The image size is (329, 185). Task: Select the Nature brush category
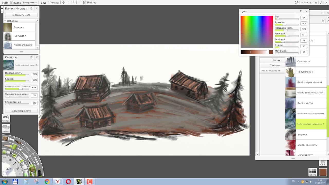tap(272, 60)
